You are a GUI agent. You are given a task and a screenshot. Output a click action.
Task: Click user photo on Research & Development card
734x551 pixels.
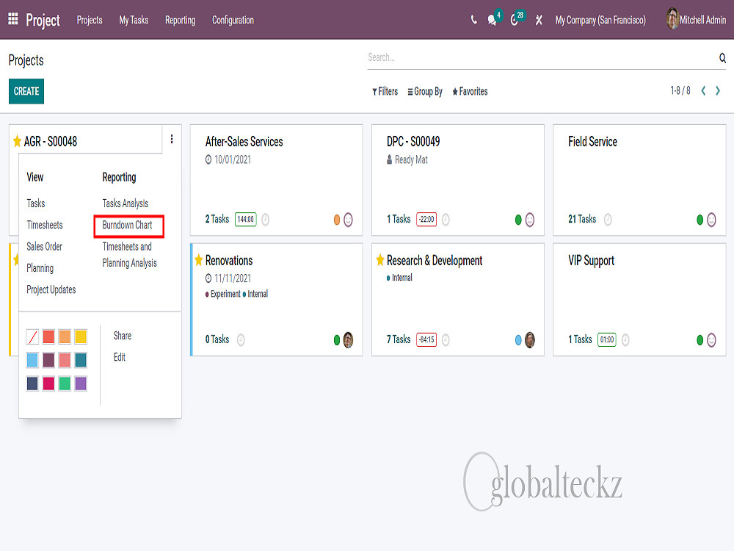pos(530,340)
